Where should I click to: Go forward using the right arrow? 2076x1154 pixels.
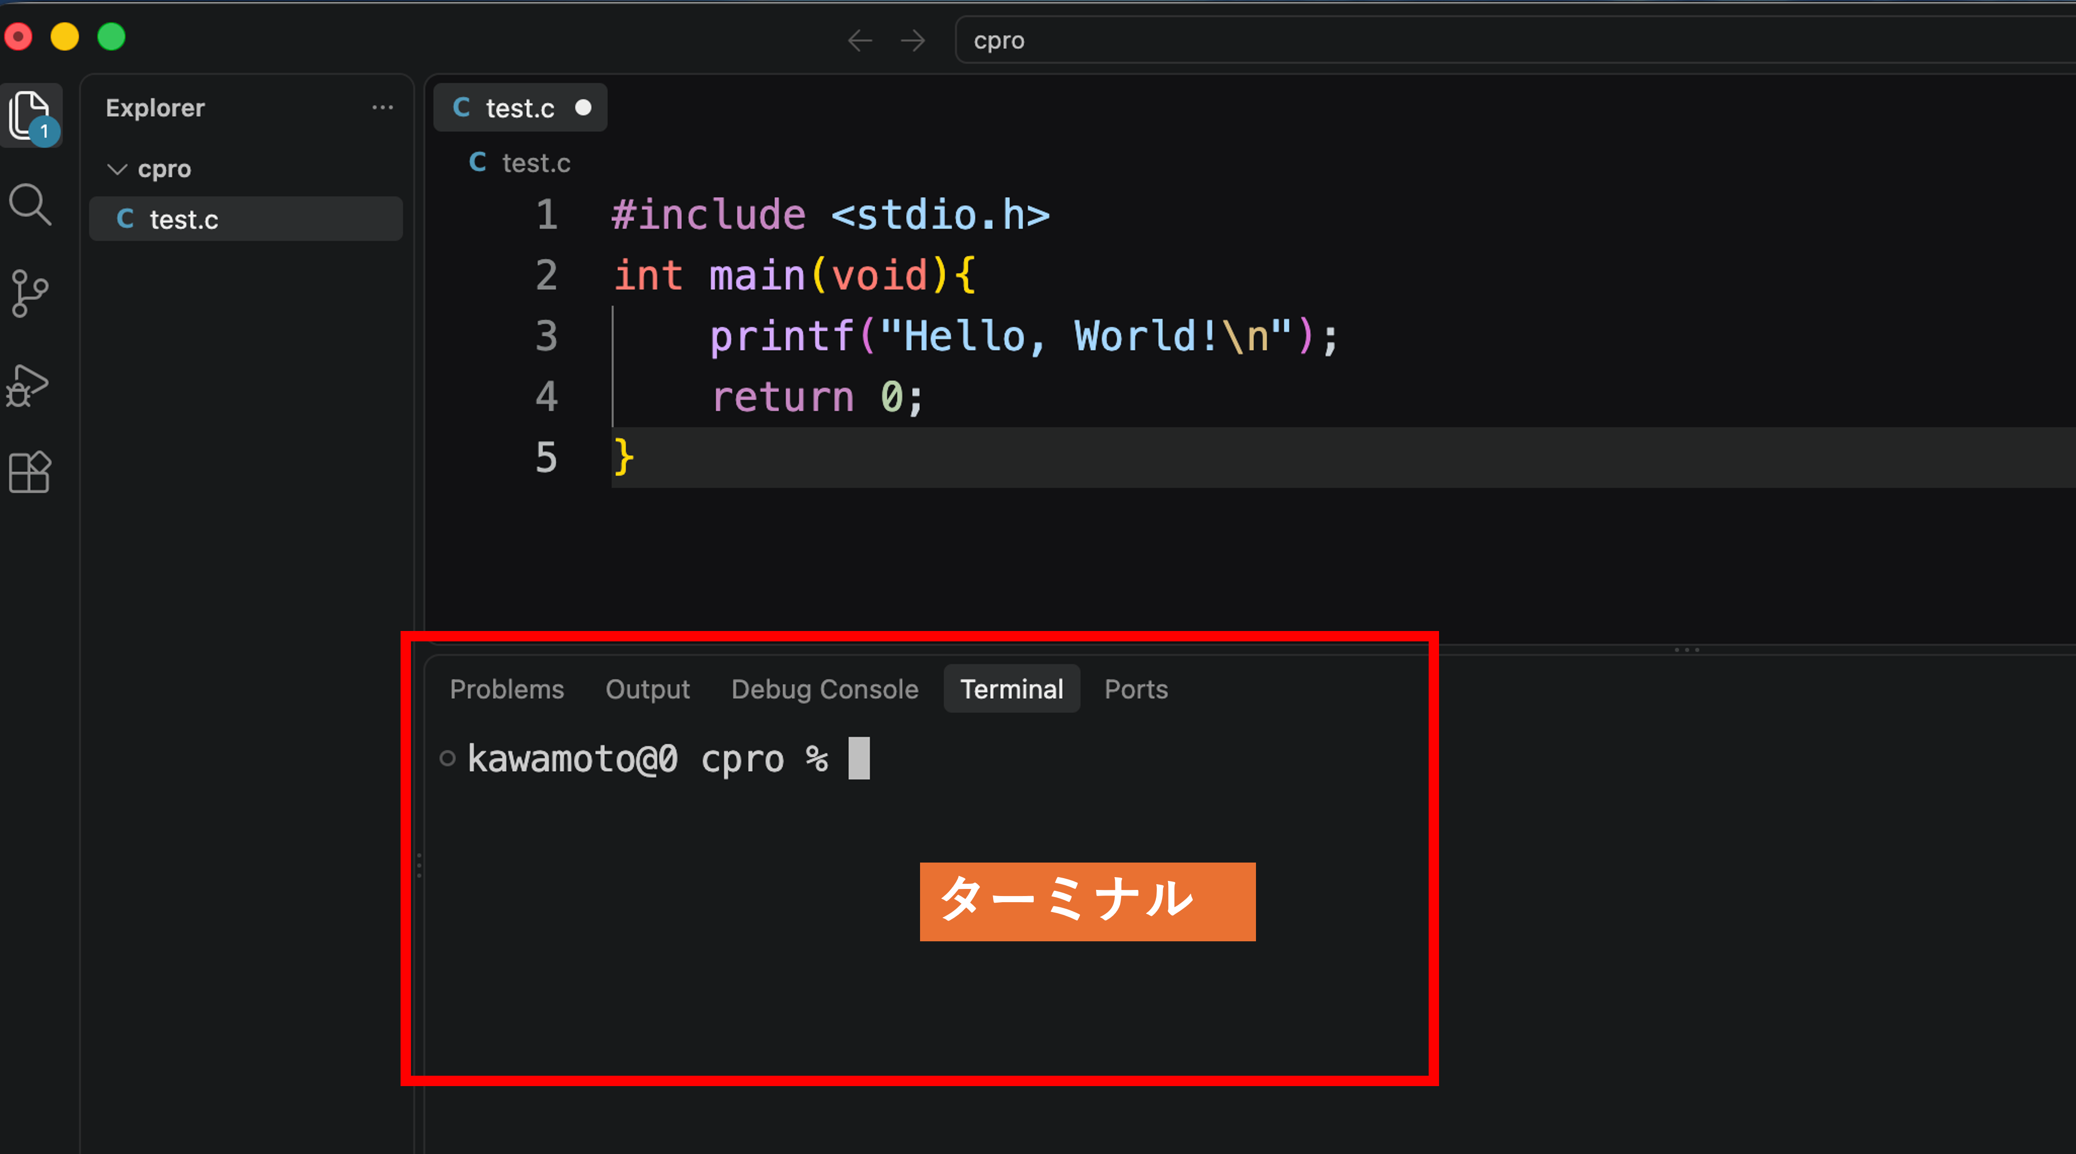(913, 40)
